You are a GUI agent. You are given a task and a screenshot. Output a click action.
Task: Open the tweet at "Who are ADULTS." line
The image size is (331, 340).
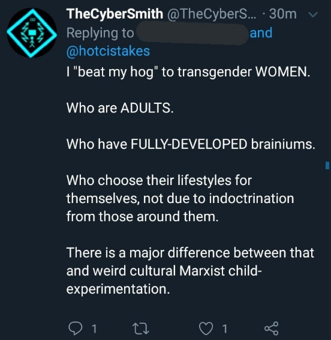coord(120,108)
